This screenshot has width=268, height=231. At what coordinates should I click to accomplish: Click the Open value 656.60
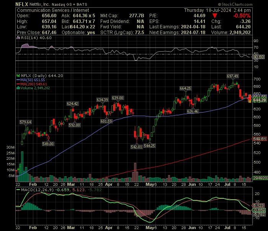click(49, 16)
